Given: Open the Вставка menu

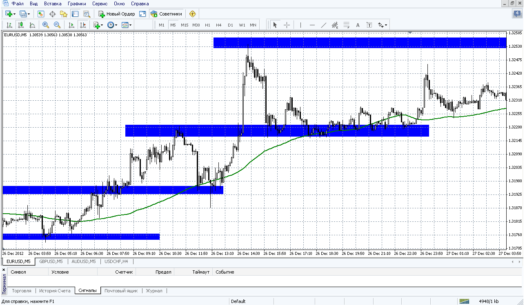Looking at the screenshot, I should pos(53,3).
